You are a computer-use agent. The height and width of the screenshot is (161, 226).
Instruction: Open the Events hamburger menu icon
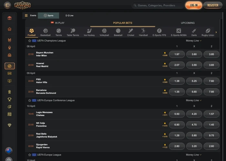[26, 15]
